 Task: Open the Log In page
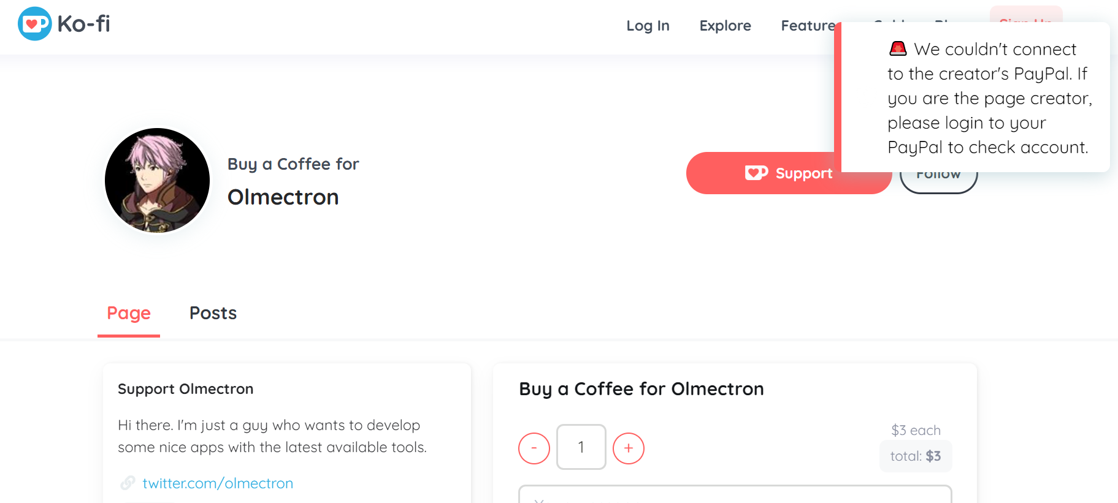pyautogui.click(x=648, y=26)
